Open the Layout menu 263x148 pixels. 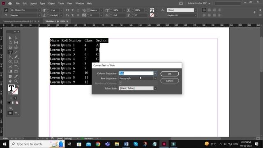(x=33, y=3)
